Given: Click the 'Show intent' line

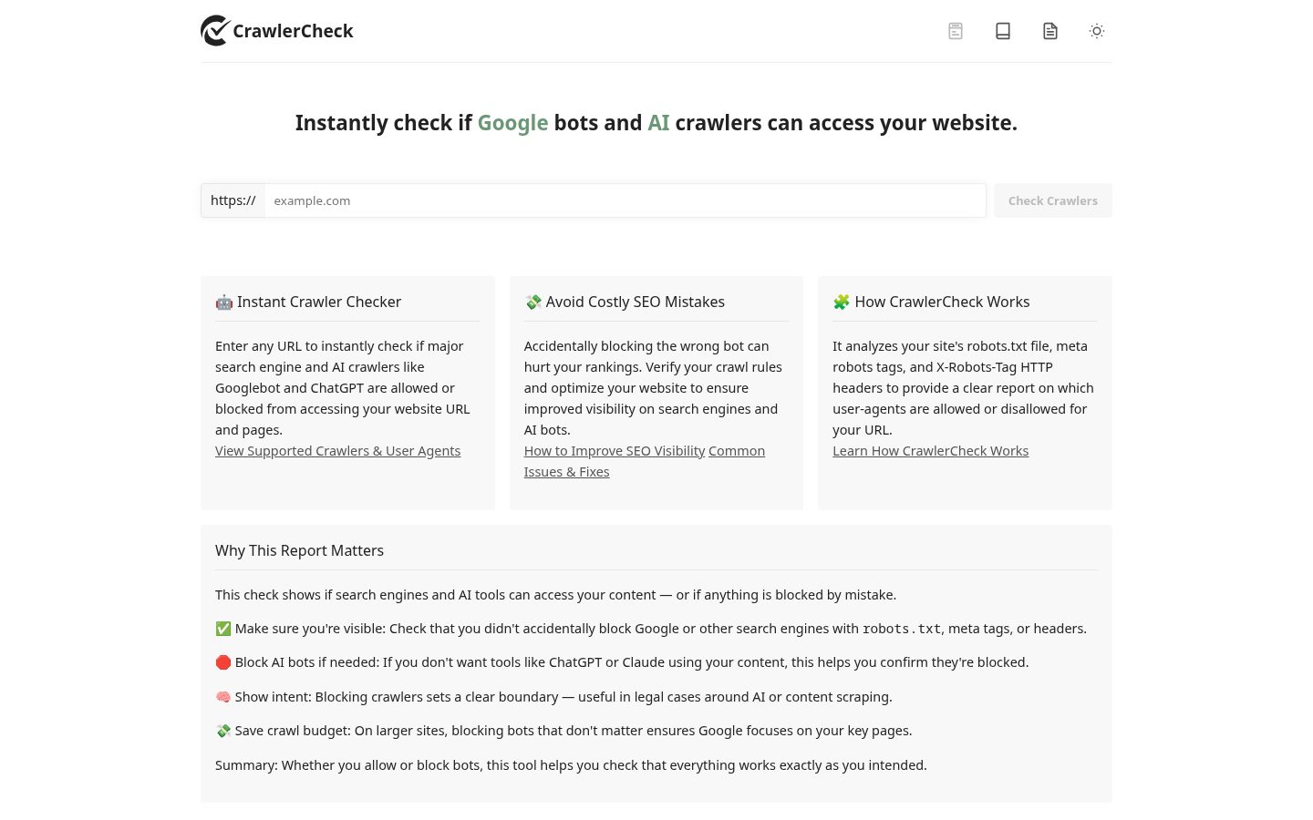Looking at the screenshot, I should coord(553,697).
